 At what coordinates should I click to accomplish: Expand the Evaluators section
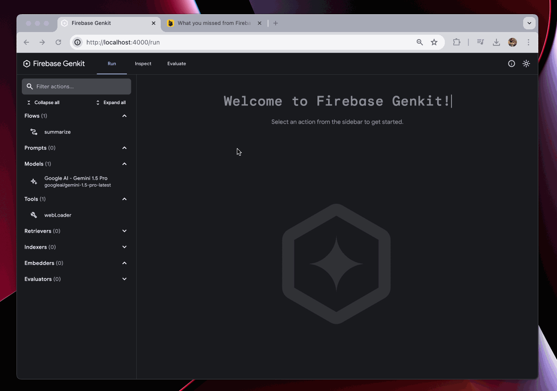coord(125,279)
